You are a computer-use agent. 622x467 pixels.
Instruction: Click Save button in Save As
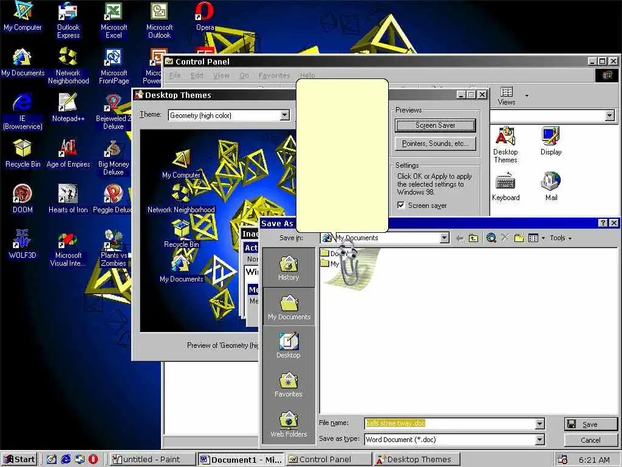pyautogui.click(x=590, y=424)
